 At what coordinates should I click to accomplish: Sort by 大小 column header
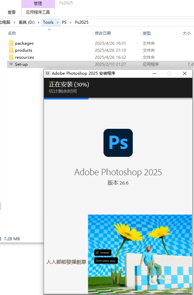(187, 33)
